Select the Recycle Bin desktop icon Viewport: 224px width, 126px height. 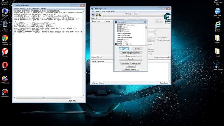click(x=5, y=27)
